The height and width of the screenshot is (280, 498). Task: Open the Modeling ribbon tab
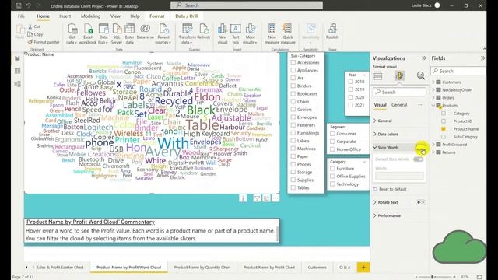pyautogui.click(x=90, y=16)
